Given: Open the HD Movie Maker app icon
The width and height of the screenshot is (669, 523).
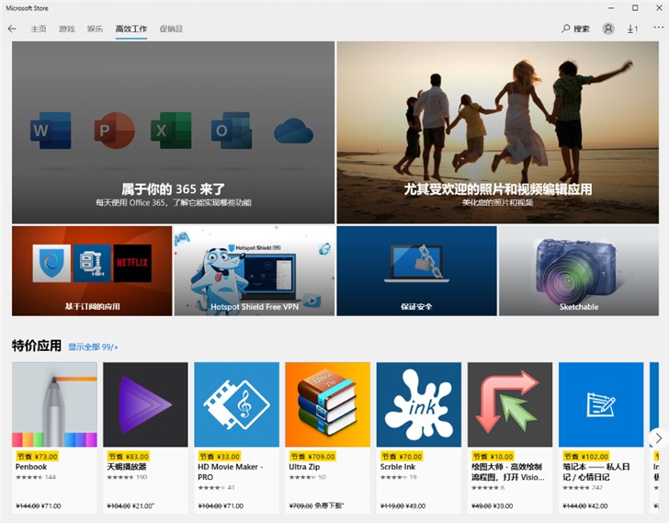Looking at the screenshot, I should (237, 404).
